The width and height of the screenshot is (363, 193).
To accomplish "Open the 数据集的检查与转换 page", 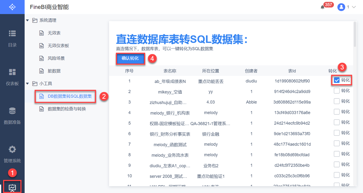I will click(67, 109).
